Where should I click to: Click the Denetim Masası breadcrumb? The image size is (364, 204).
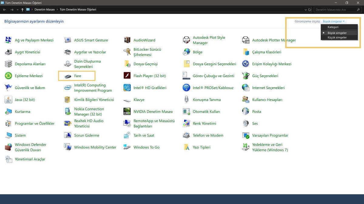(x=44, y=10)
